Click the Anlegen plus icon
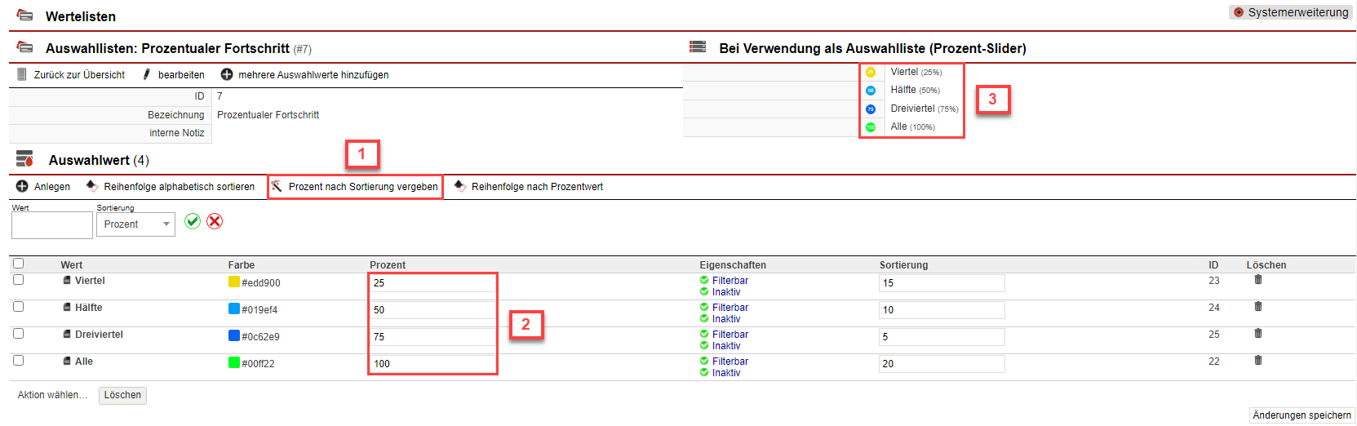This screenshot has height=426, width=1357. click(x=22, y=187)
